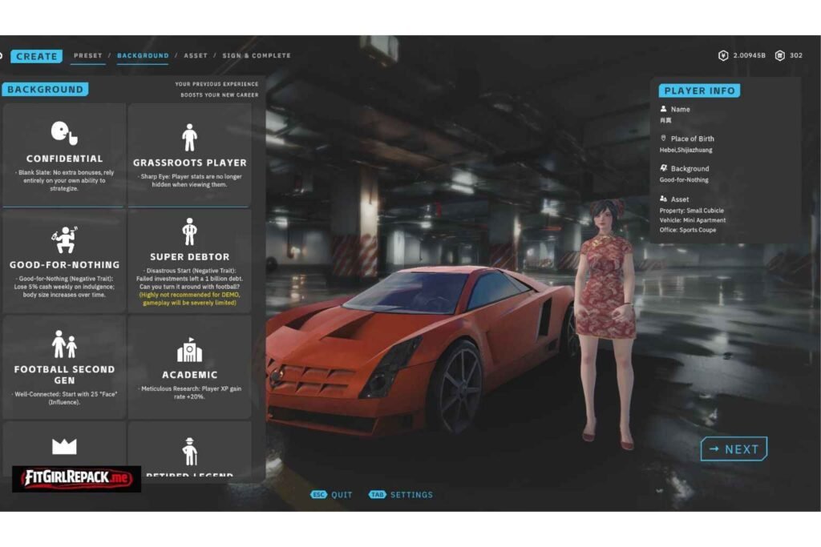Image resolution: width=821 pixels, height=547 pixels.
Task: Click the Academic school building icon
Action: point(189,350)
